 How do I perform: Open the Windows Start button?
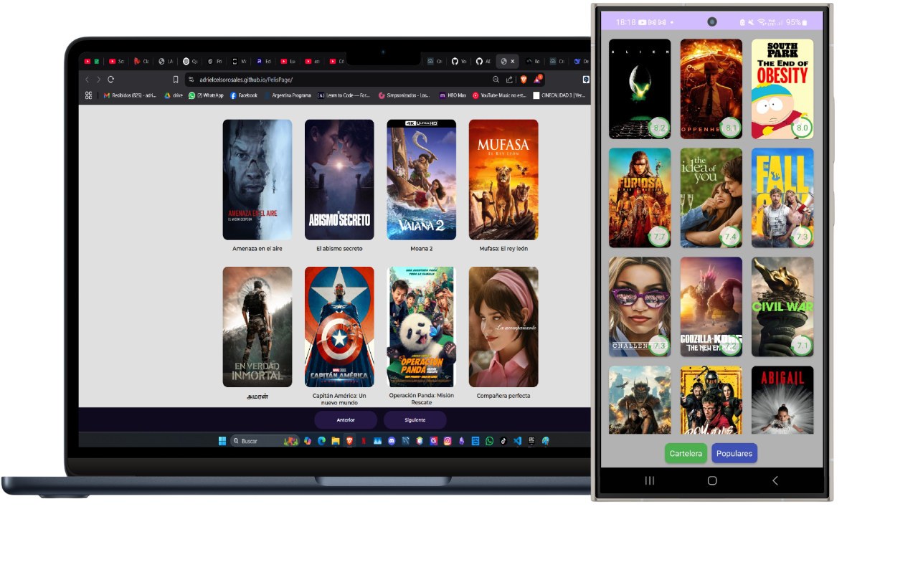(222, 441)
